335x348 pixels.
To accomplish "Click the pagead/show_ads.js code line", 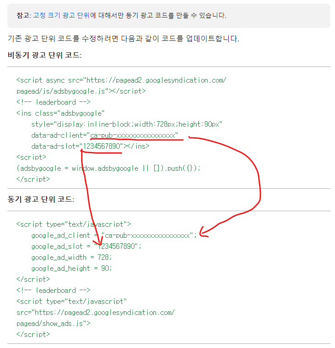I will pyautogui.click(x=53, y=323).
